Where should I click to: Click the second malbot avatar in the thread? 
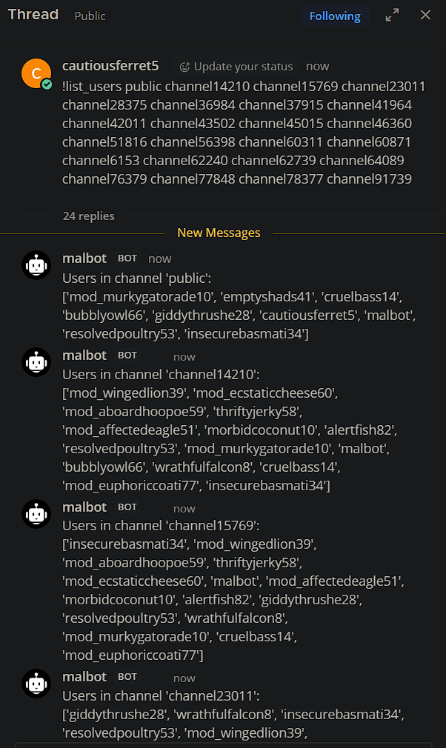tap(36, 362)
